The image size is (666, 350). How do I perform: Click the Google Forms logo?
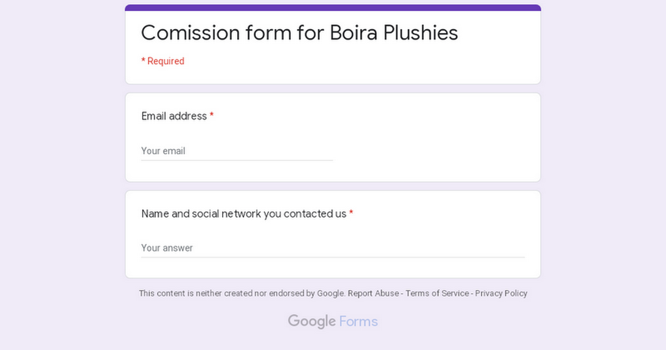[333, 321]
